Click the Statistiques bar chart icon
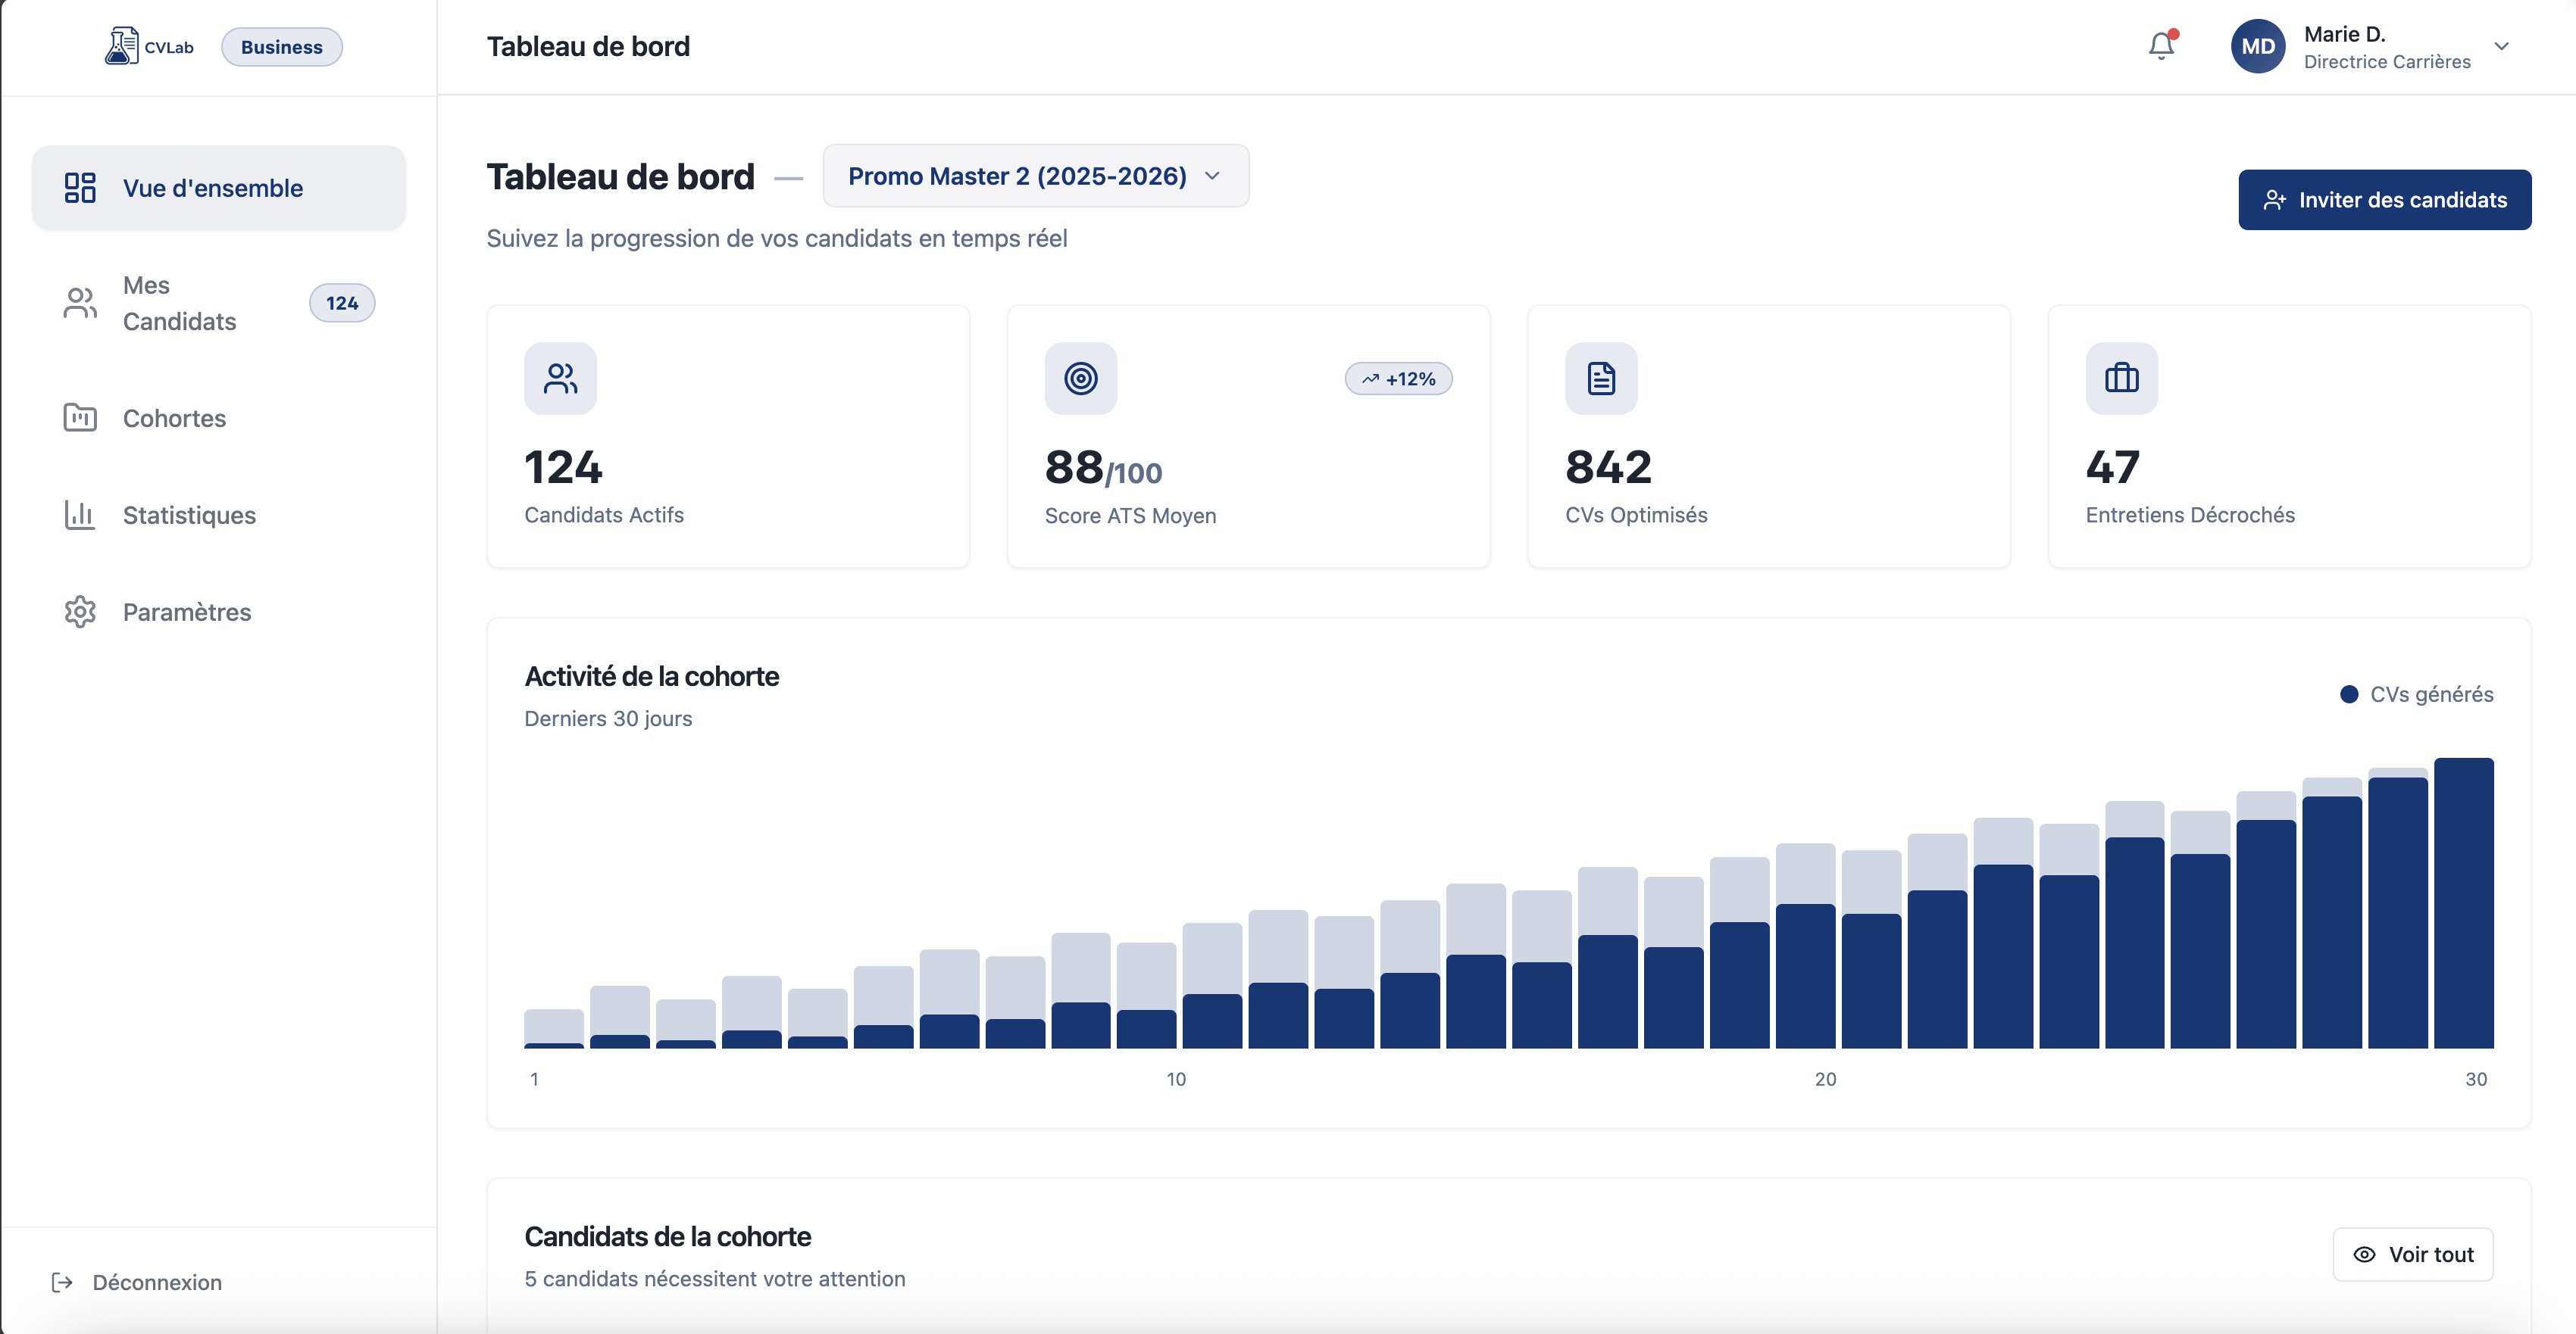 [x=80, y=515]
